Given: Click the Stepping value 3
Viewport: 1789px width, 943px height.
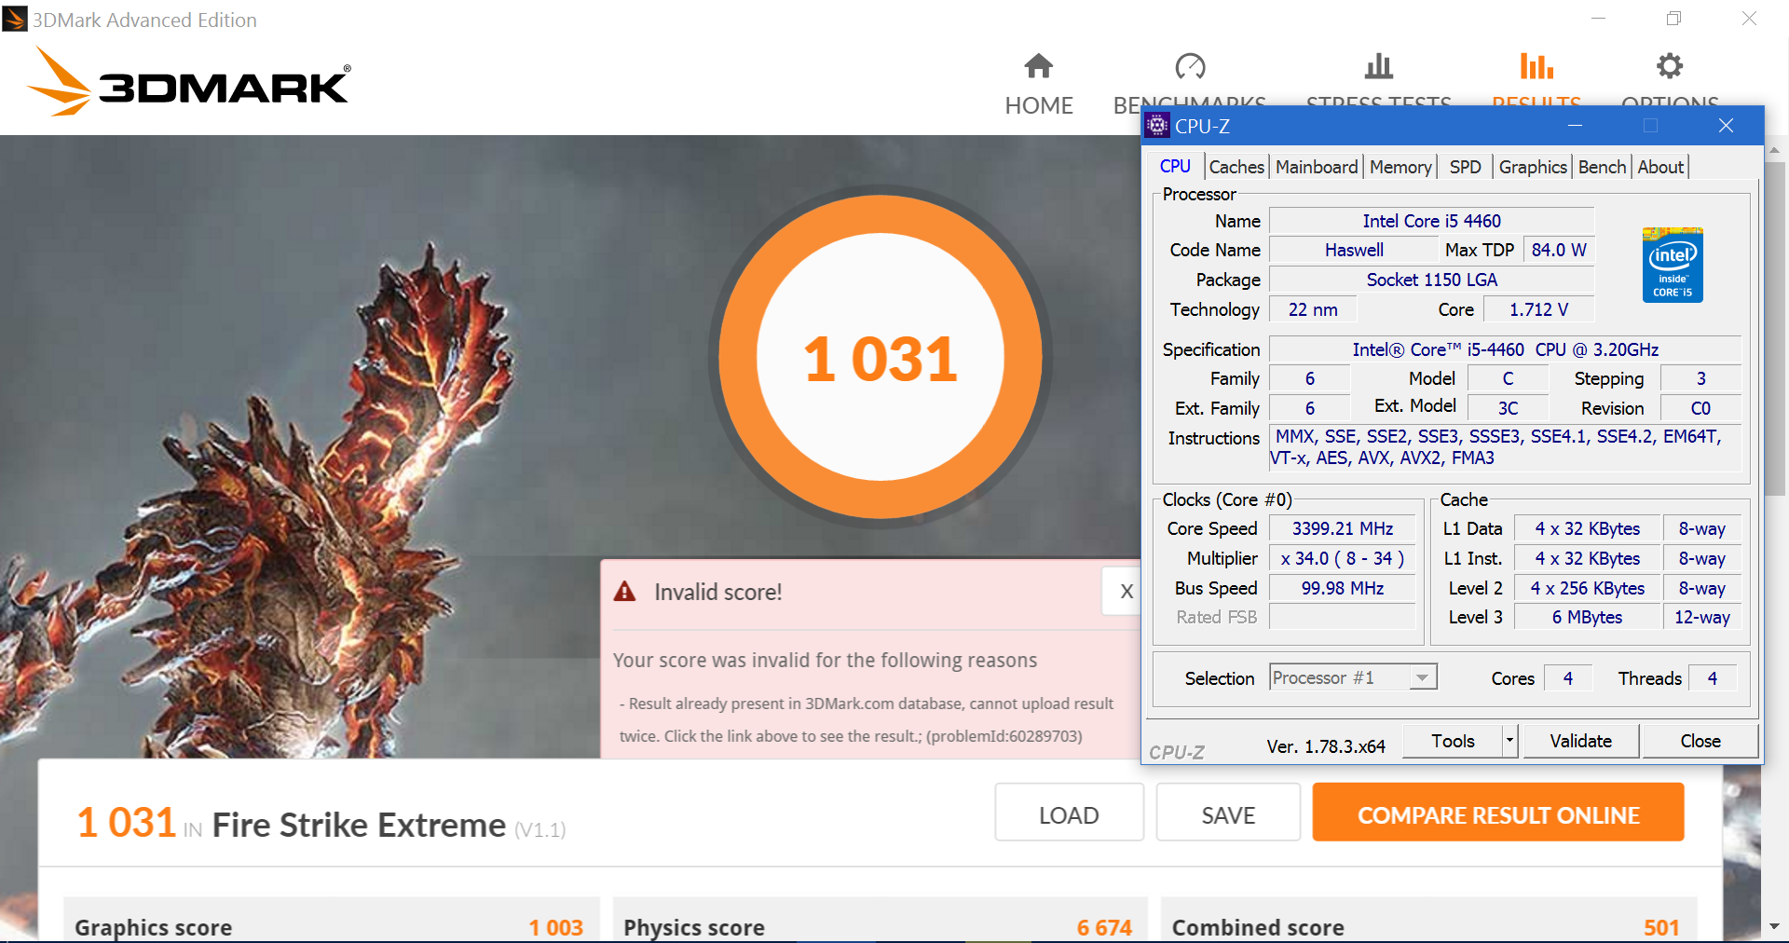Looking at the screenshot, I should [1700, 378].
